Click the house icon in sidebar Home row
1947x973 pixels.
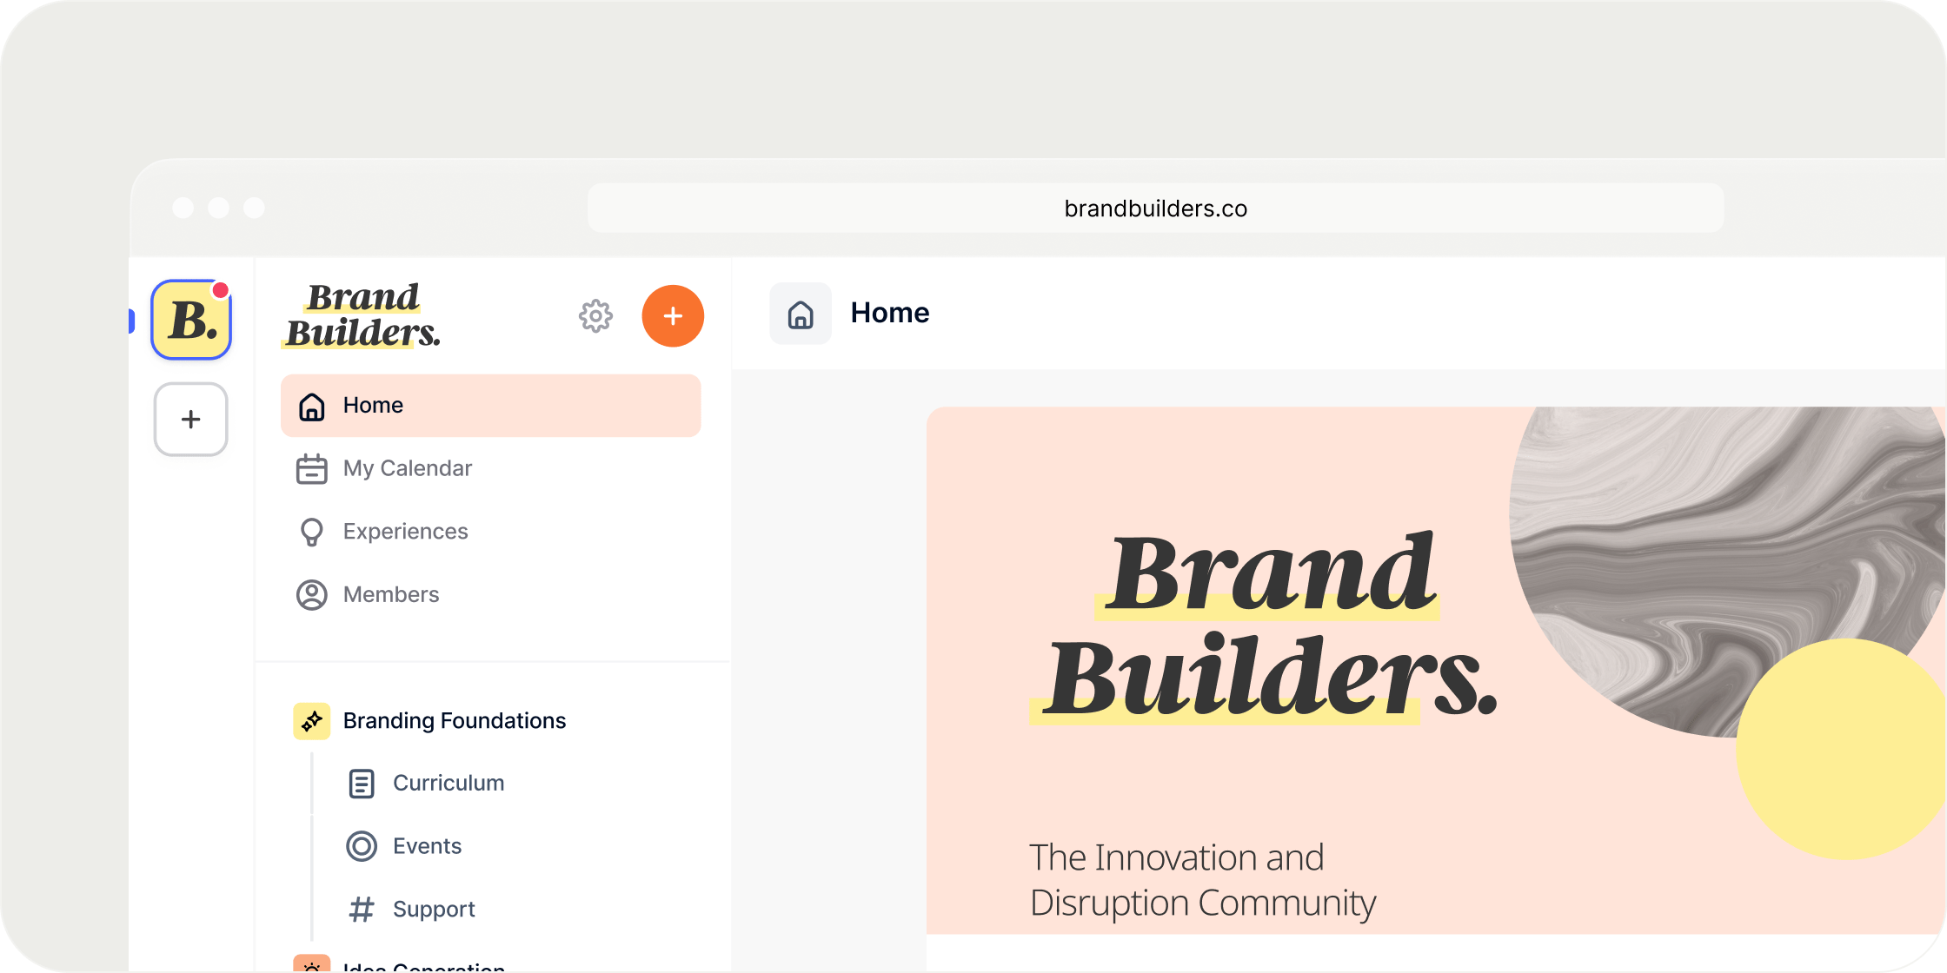312,406
